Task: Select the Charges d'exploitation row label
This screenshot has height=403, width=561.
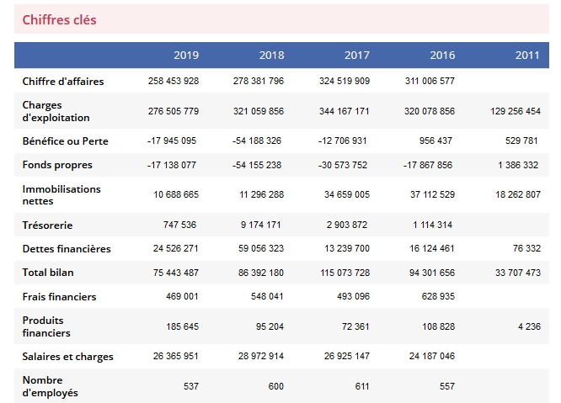Action: click(x=56, y=111)
